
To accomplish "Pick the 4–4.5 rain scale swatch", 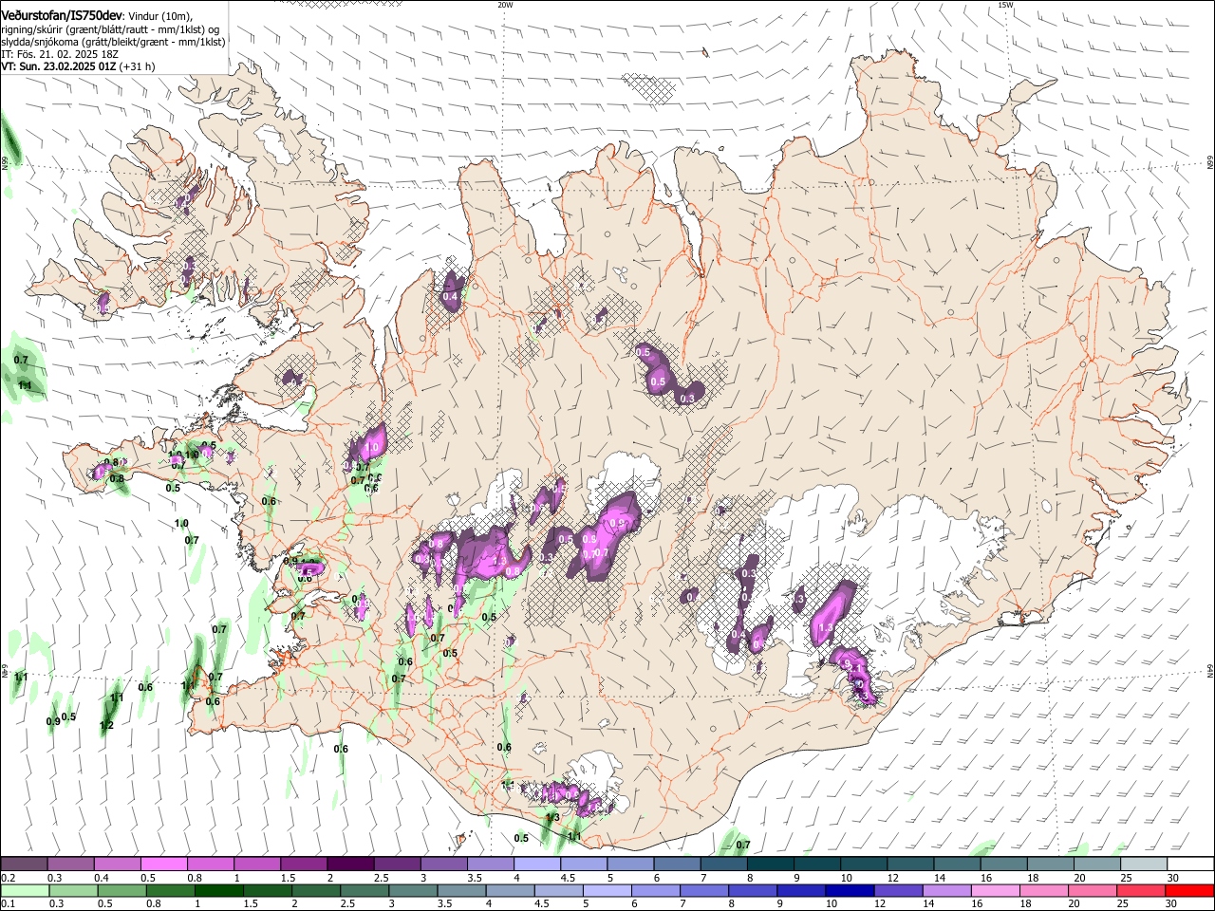I will pos(511,890).
